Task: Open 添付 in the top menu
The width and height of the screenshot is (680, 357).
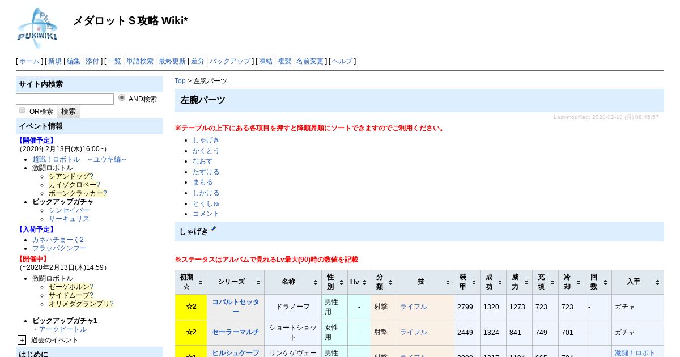Action: click(92, 61)
